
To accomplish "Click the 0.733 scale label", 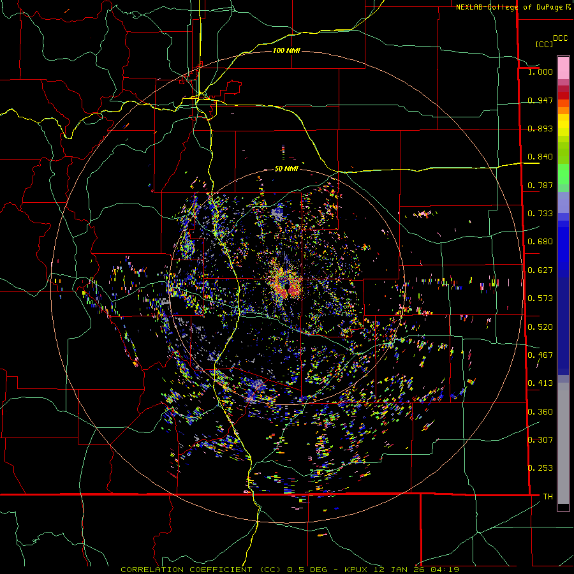I will (540, 214).
